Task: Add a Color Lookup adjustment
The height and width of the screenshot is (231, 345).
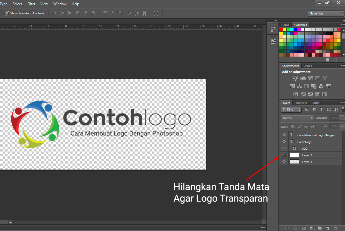Action: click(x=328, y=86)
